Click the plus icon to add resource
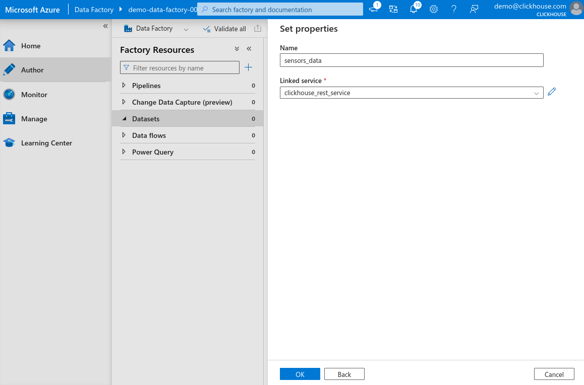Screen dimensions: 584x385 [248, 67]
